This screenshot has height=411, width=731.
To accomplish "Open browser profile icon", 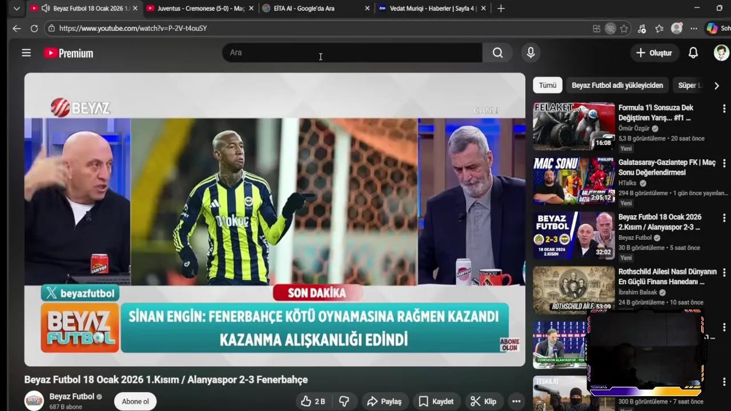I will coord(677,29).
